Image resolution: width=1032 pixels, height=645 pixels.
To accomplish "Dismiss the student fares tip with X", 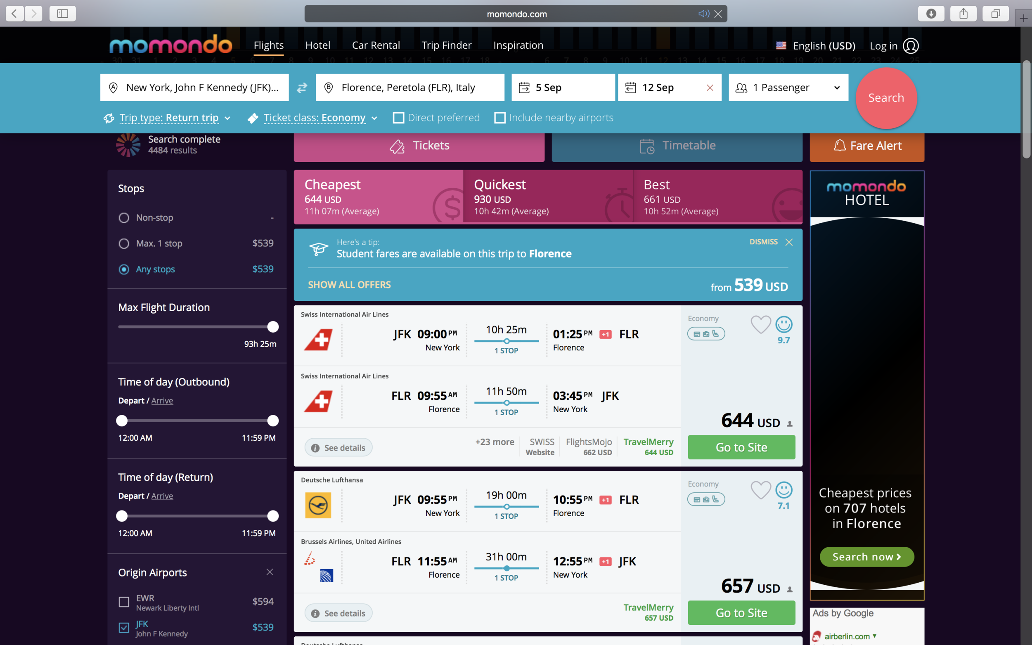I will click(x=789, y=242).
